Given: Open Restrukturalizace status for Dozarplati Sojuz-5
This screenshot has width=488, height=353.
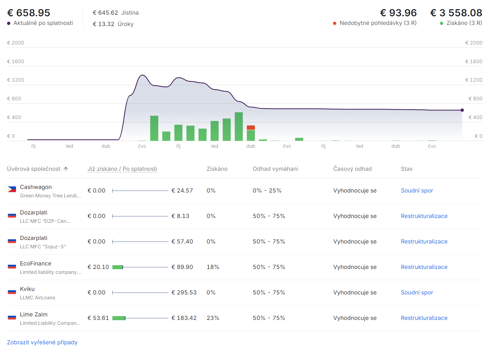Looking at the screenshot, I should (424, 242).
